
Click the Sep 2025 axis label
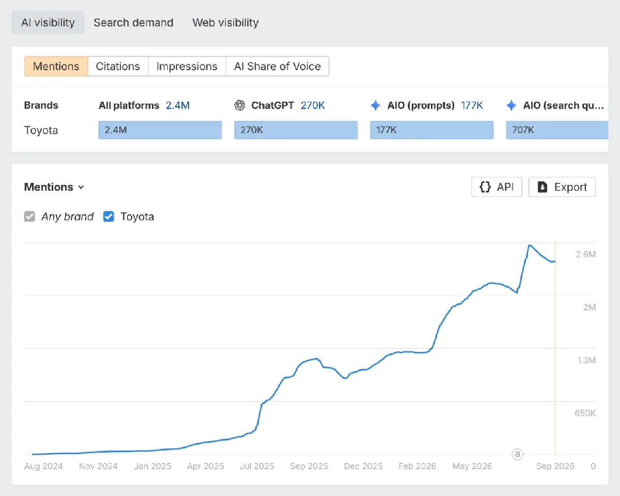pos(309,466)
